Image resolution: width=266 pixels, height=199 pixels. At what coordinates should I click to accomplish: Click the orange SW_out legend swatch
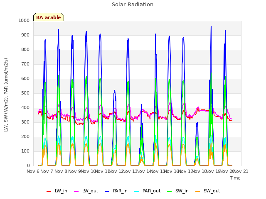(198, 192)
